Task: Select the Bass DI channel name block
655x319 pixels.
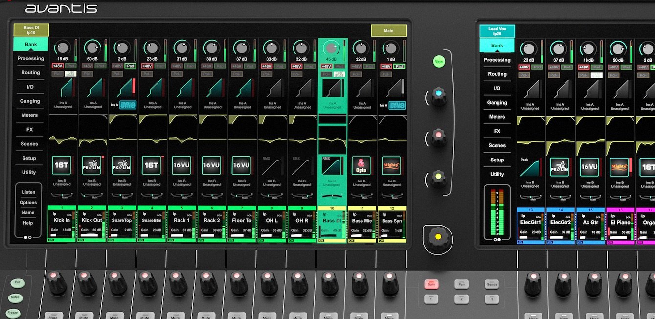Action: pos(332,225)
